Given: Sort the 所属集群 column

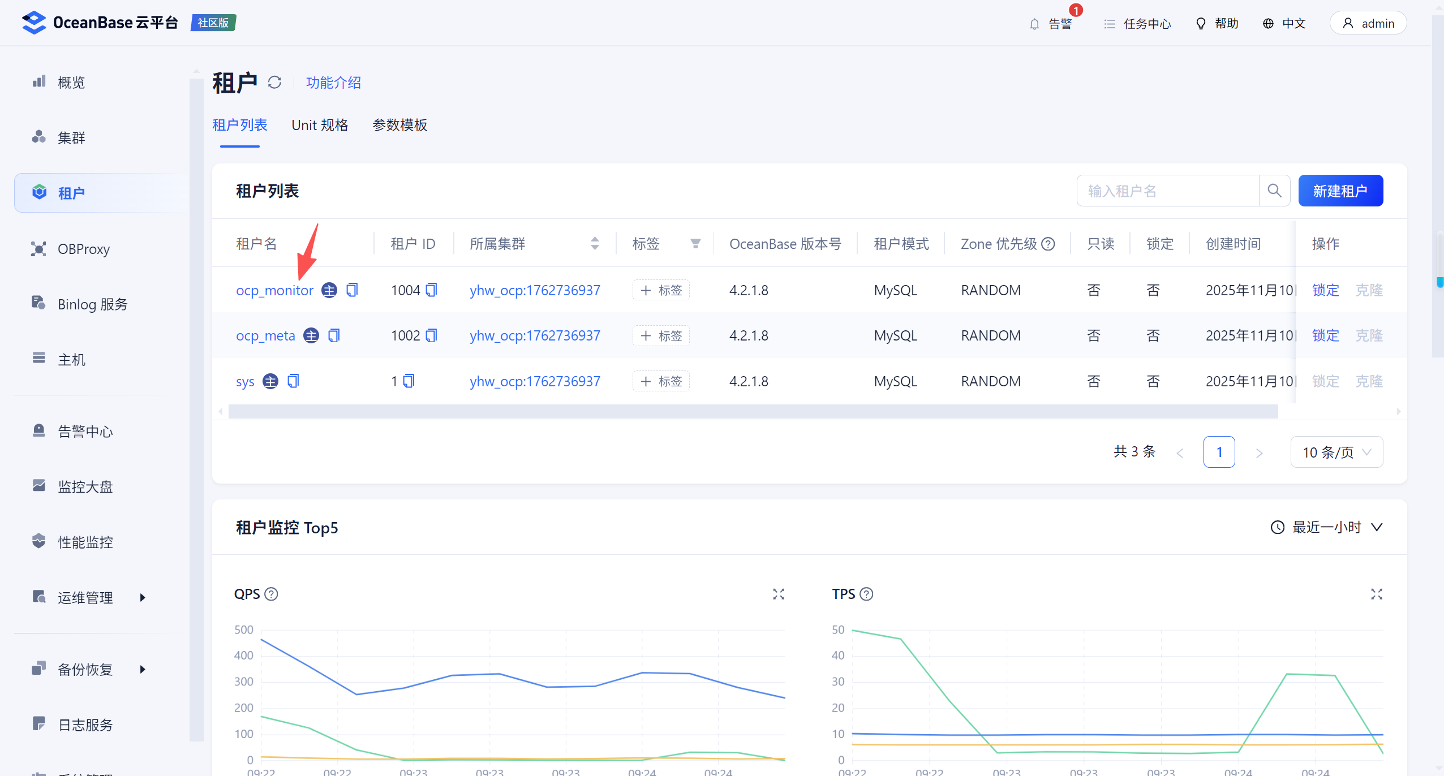Looking at the screenshot, I should coord(595,244).
